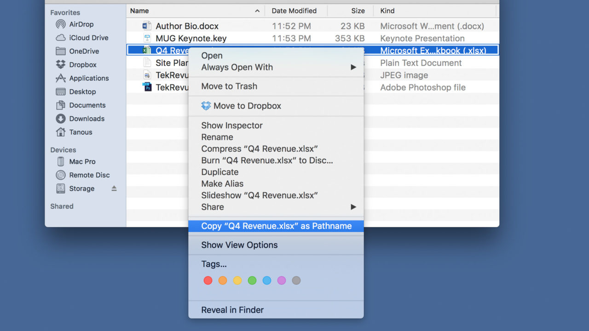This screenshot has width=589, height=331.
Task: Choose Move to Trash
Action: click(229, 86)
